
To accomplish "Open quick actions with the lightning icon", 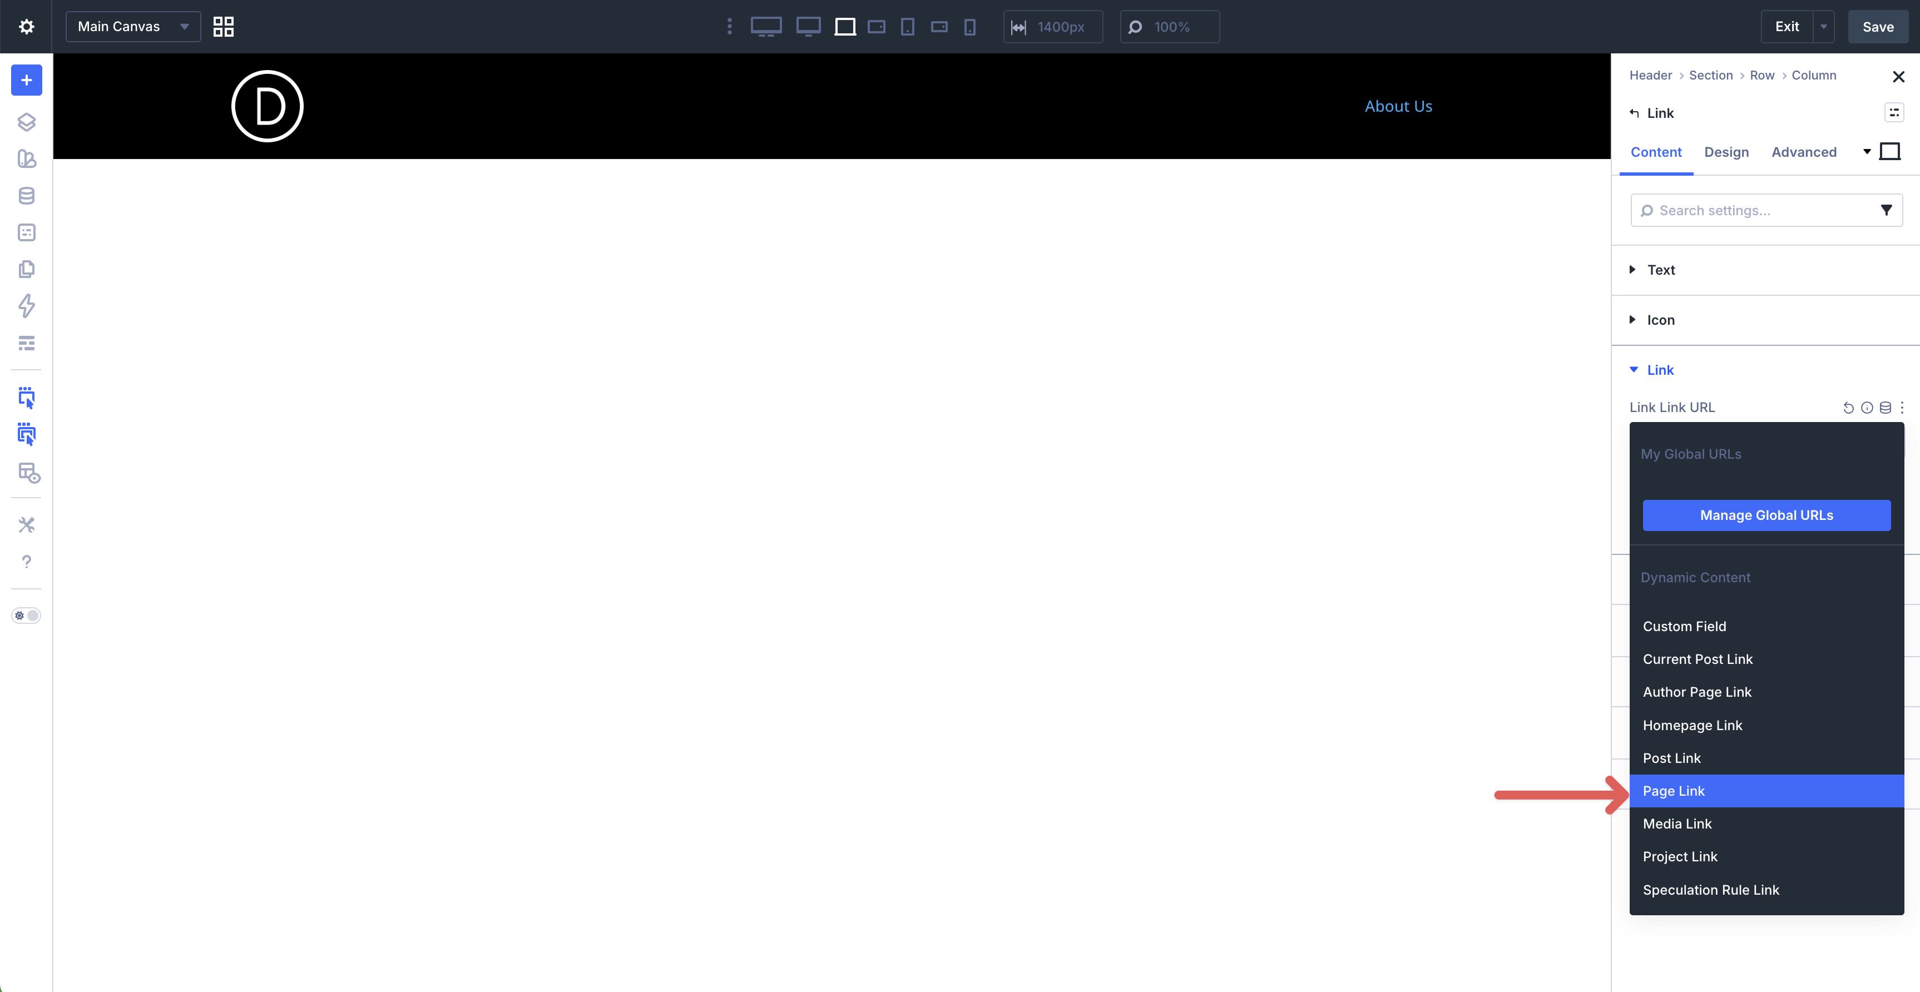I will 26,306.
